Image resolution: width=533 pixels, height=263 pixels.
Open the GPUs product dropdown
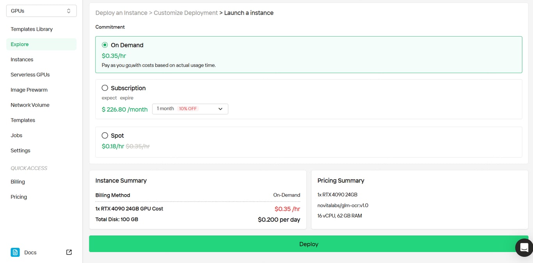pyautogui.click(x=41, y=11)
